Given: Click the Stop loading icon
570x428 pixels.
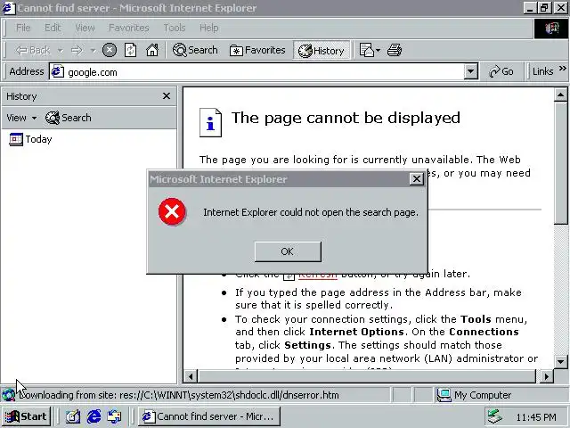Looking at the screenshot, I should [110, 50].
